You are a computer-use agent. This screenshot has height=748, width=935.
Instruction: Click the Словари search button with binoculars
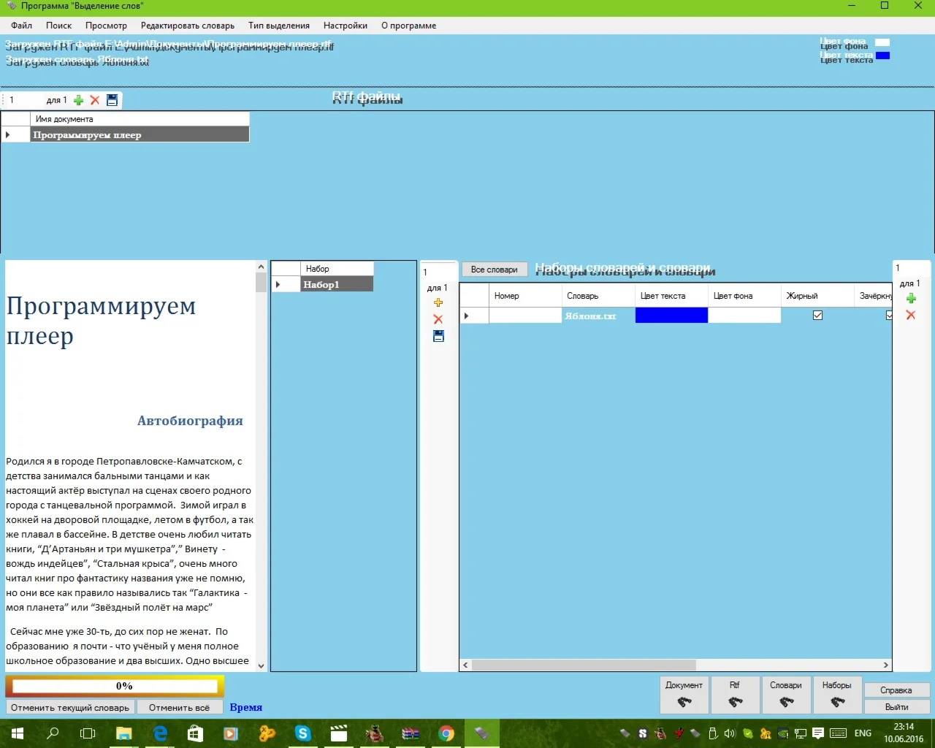pos(785,695)
